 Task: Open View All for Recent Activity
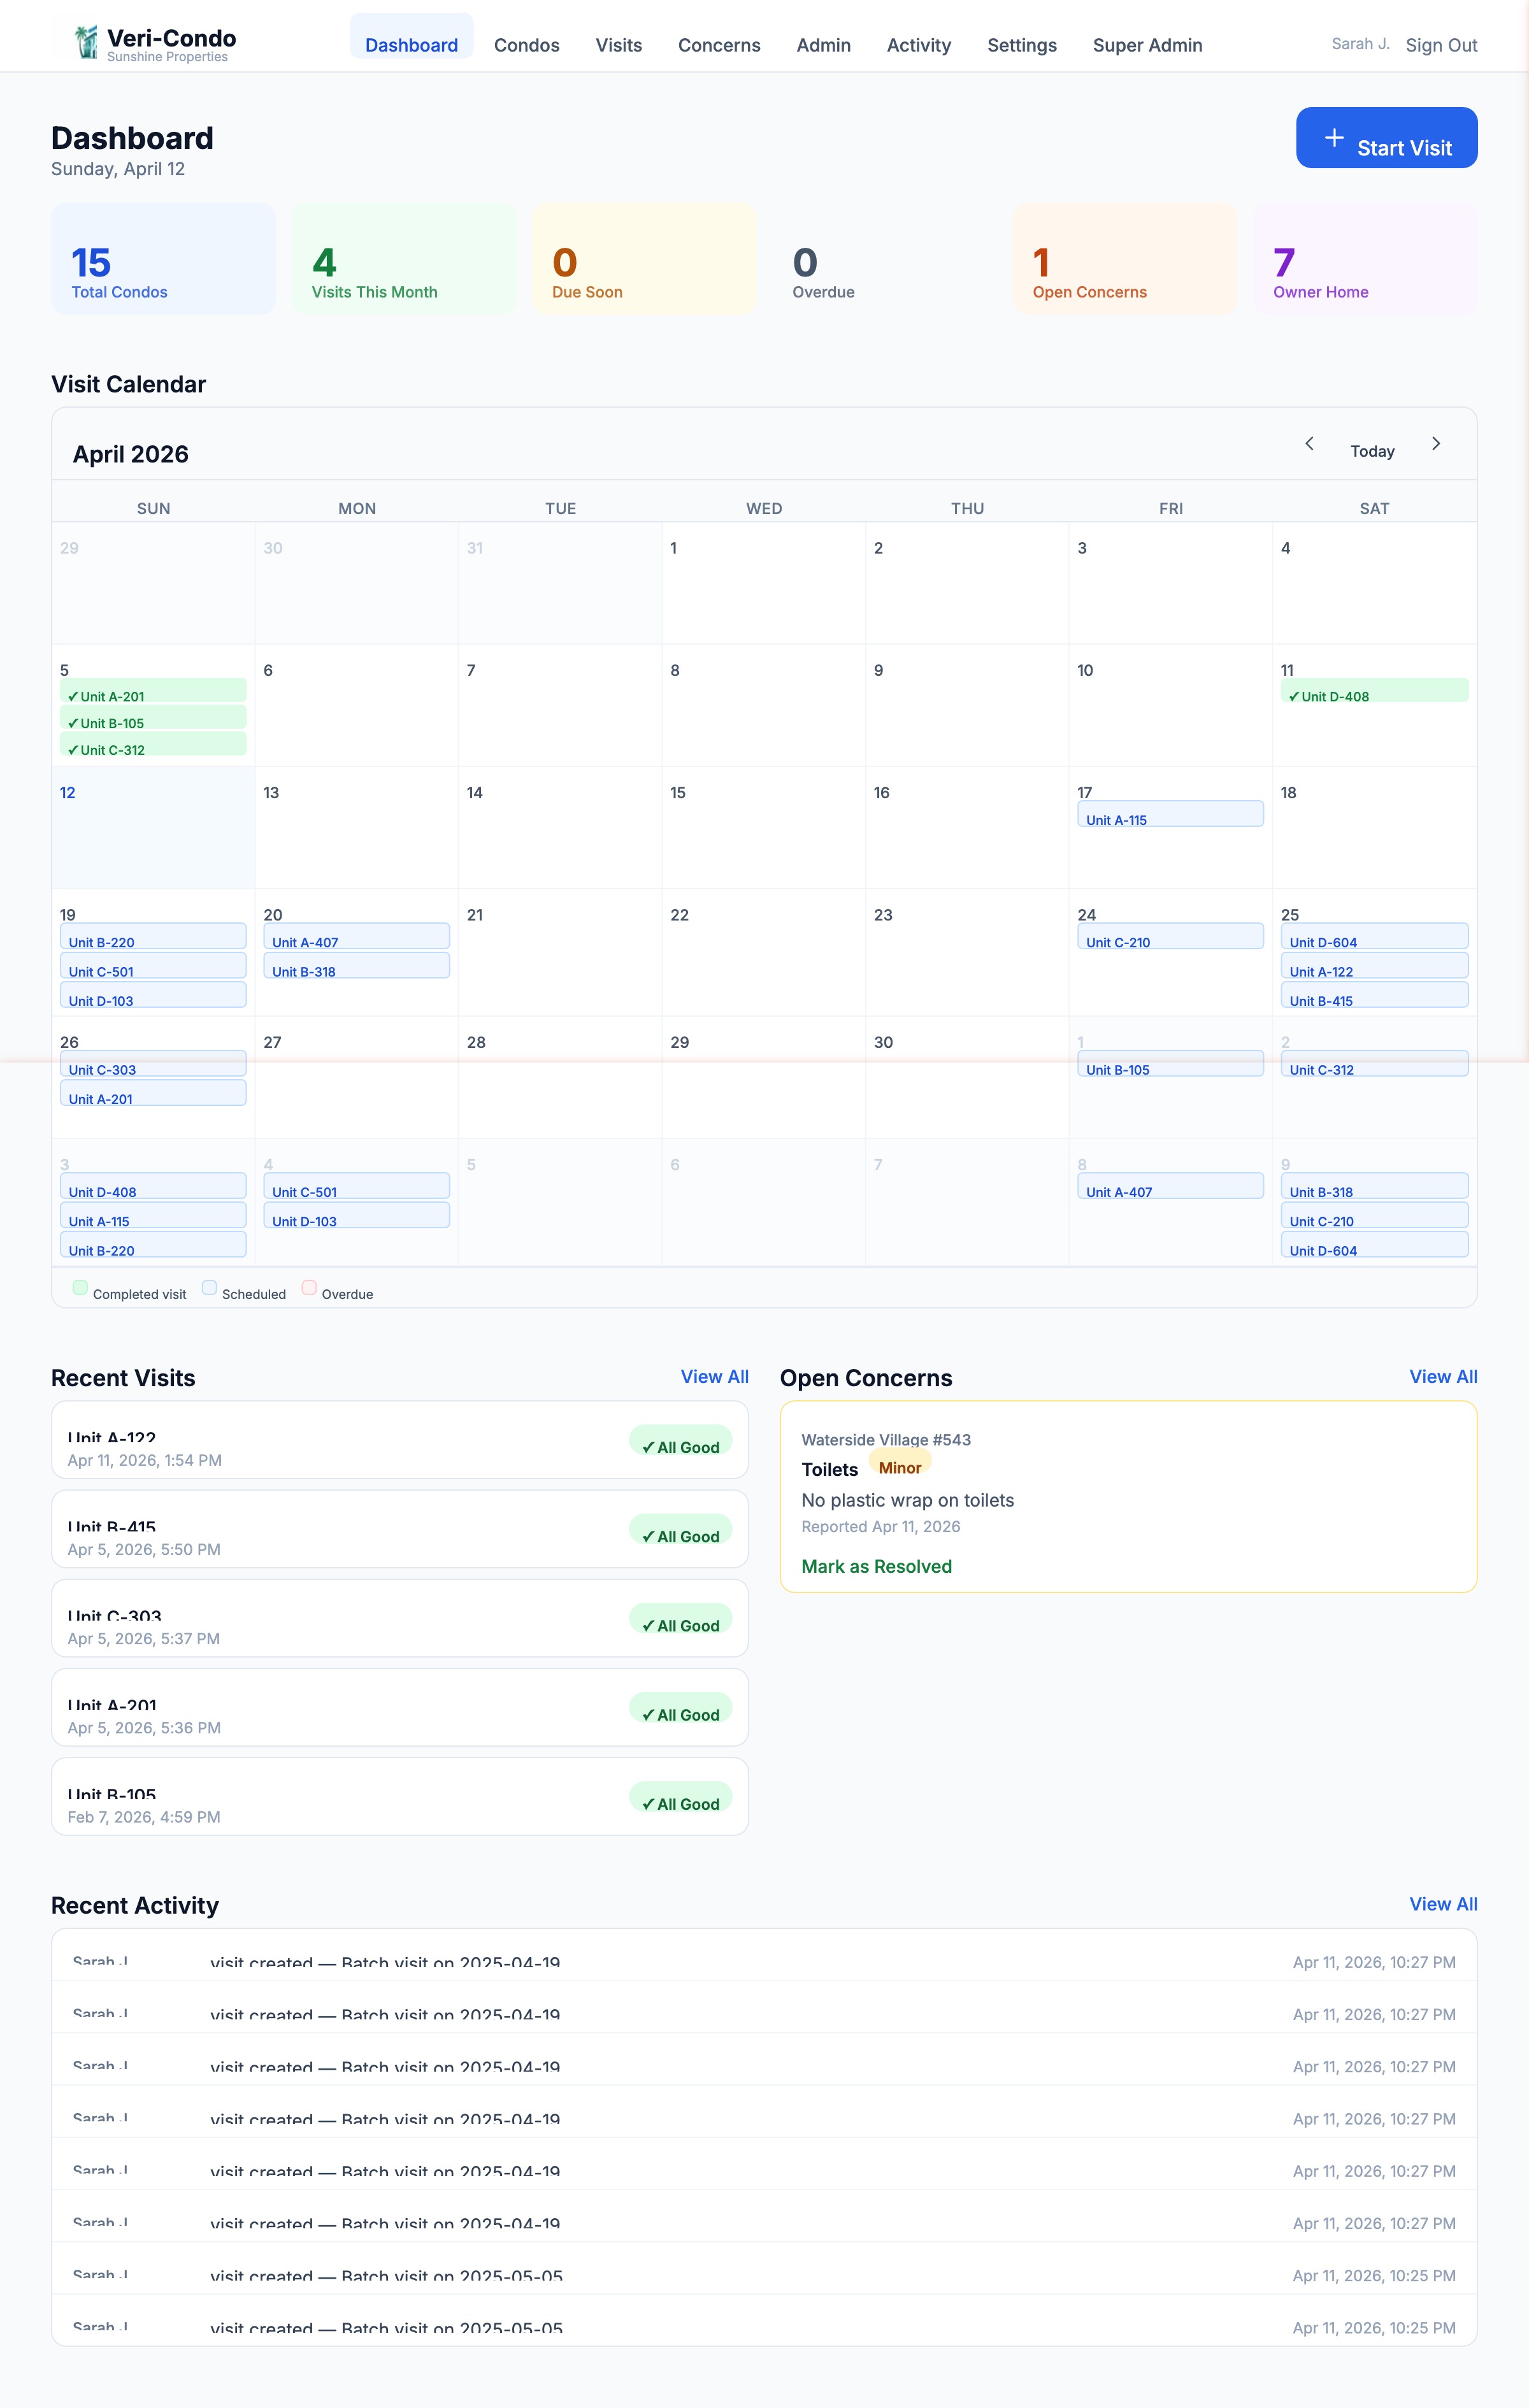click(x=1443, y=1904)
